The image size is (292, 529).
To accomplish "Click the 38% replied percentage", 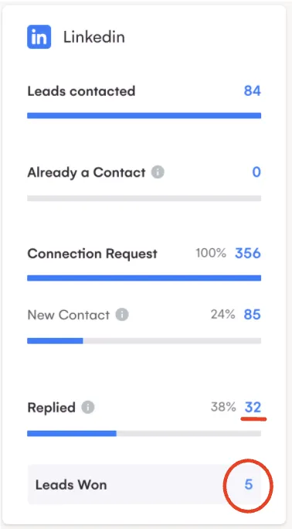I will 223,408.
